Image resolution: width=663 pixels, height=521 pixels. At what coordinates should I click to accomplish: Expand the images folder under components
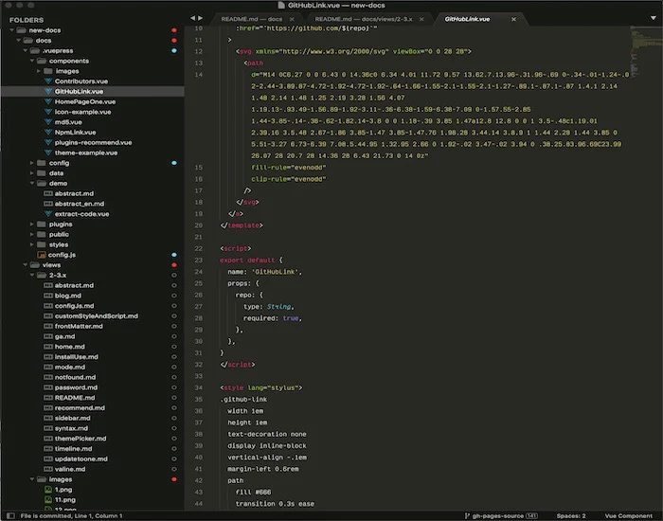(39, 71)
